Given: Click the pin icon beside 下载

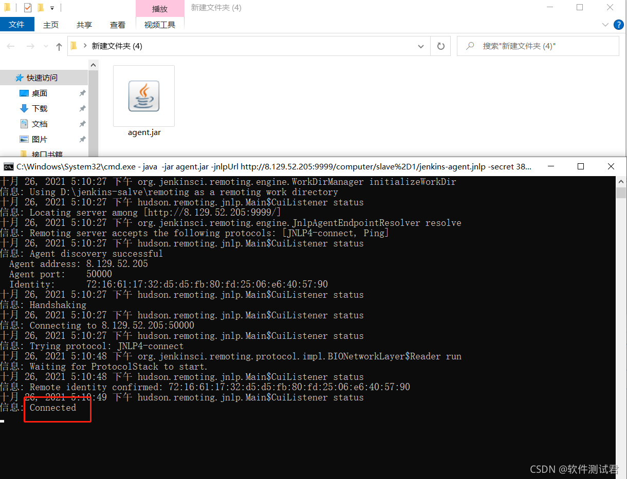Looking at the screenshot, I should click(82, 108).
